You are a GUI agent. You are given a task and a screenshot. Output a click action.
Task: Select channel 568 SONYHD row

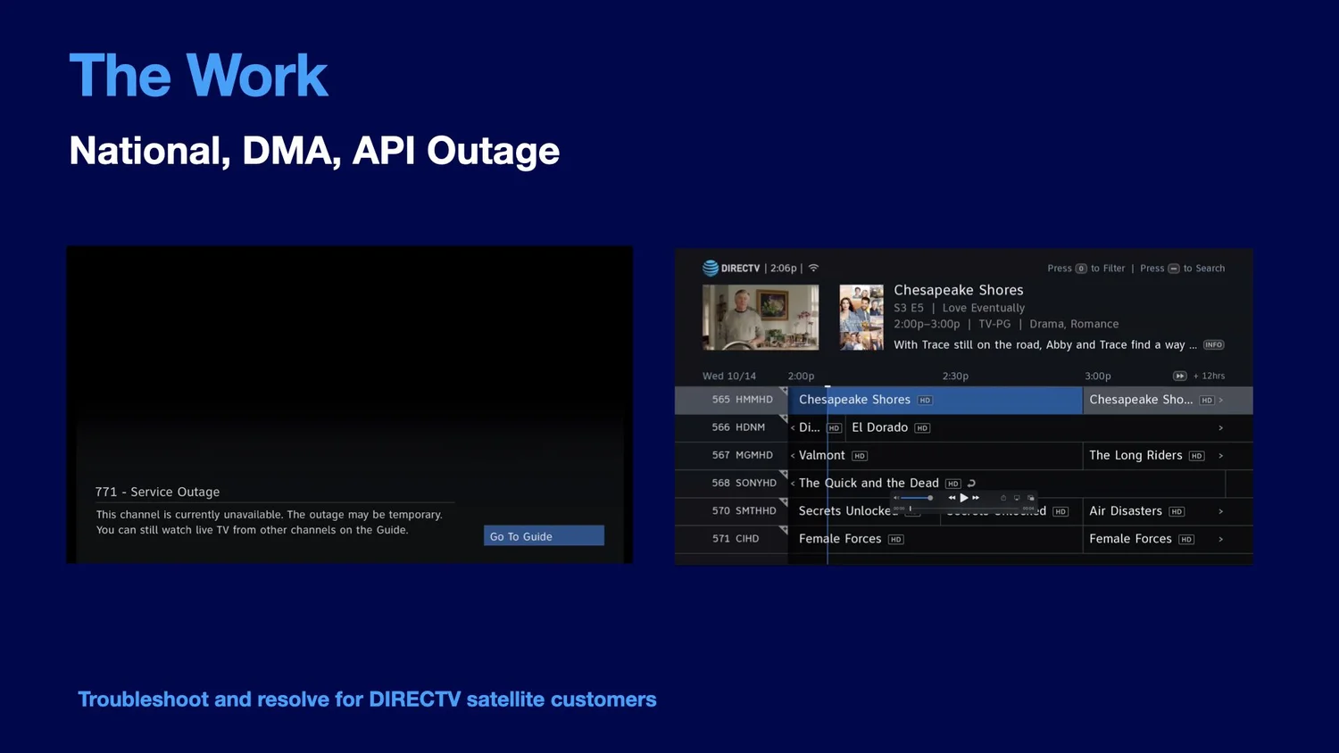[x=731, y=483]
